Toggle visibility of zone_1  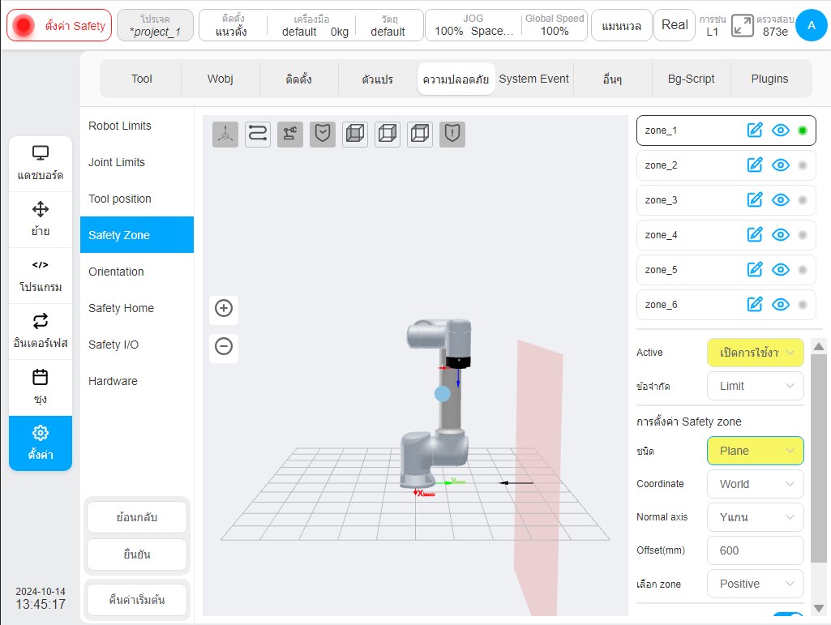(781, 131)
